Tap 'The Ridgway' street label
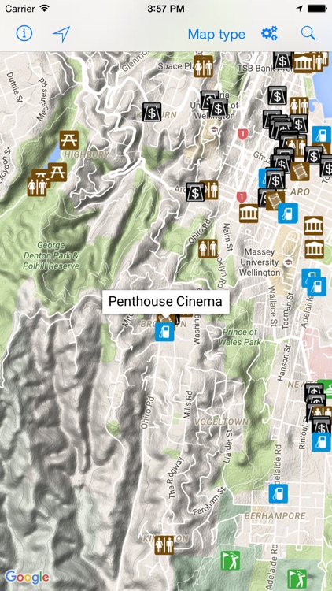Screen dimensions: 332x591 tap(175, 478)
